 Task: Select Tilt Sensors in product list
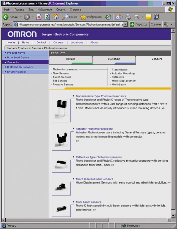60,81
